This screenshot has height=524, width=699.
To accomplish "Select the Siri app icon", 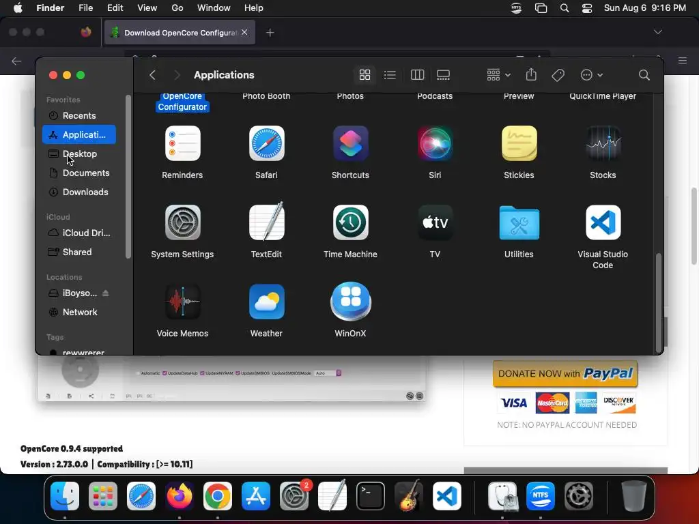I will tap(435, 143).
